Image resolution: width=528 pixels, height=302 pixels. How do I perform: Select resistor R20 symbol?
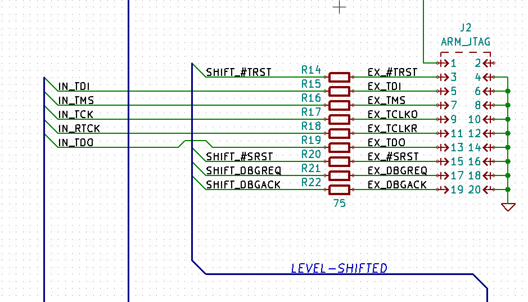(x=339, y=161)
